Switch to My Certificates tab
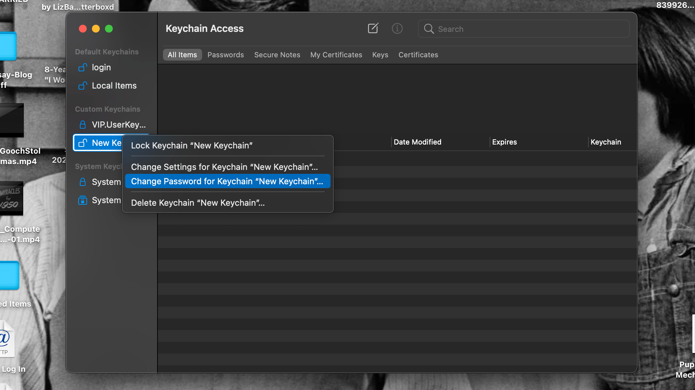 [x=336, y=55]
